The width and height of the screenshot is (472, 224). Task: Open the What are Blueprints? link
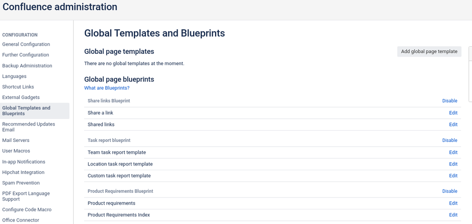(x=107, y=88)
